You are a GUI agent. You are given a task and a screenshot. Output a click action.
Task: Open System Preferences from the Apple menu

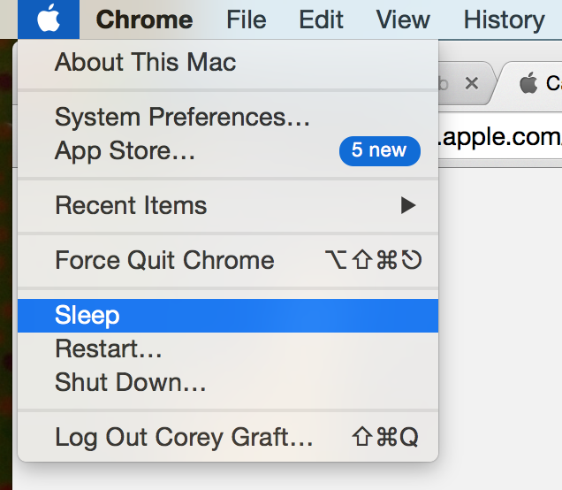(182, 117)
